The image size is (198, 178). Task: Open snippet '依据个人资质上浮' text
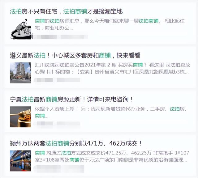point(111,112)
